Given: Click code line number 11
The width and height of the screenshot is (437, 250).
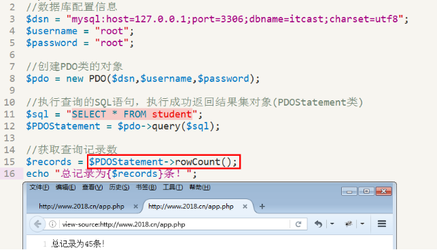Looking at the screenshot, I should tap(10, 114).
